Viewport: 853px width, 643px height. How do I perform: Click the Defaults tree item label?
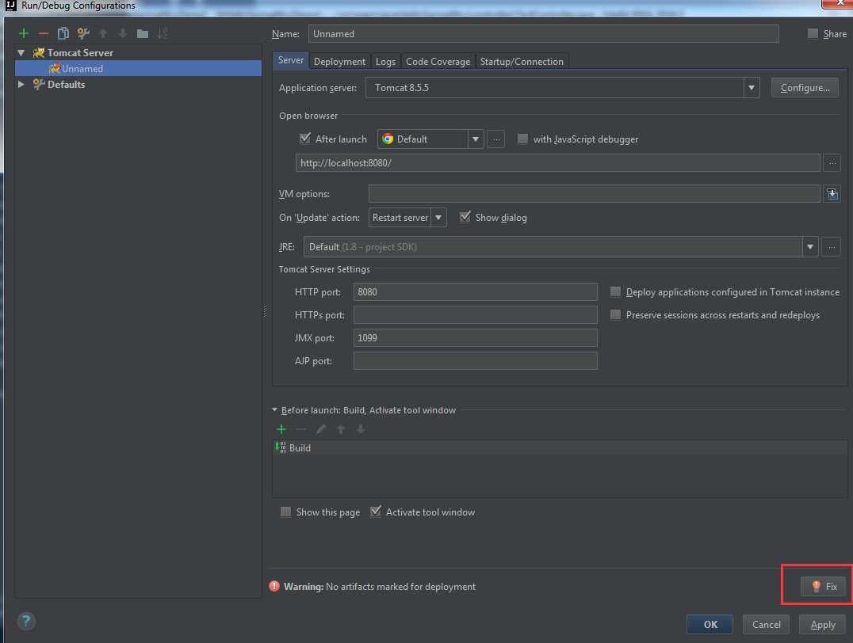pos(66,84)
